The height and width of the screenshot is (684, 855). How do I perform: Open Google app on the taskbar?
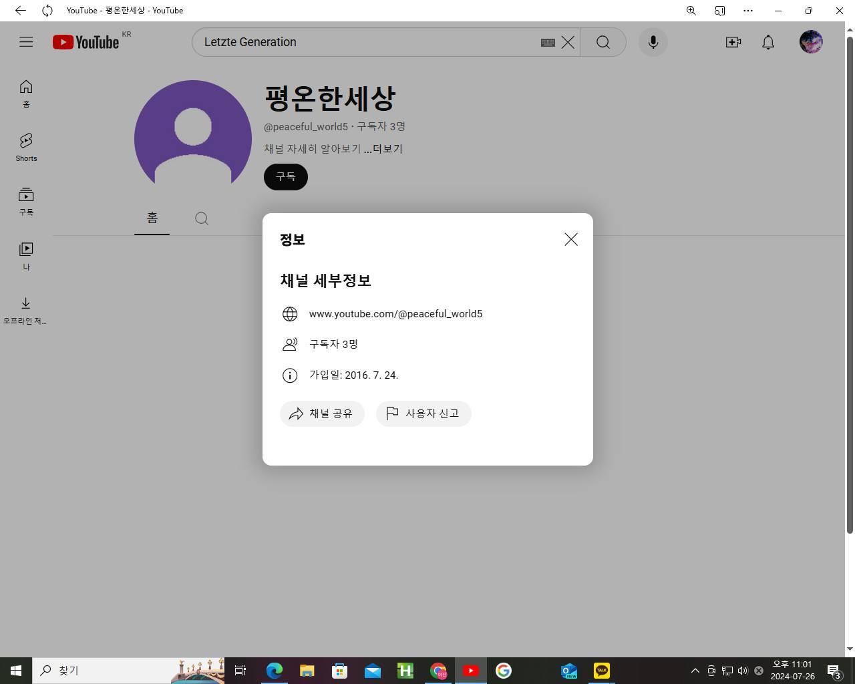click(504, 671)
